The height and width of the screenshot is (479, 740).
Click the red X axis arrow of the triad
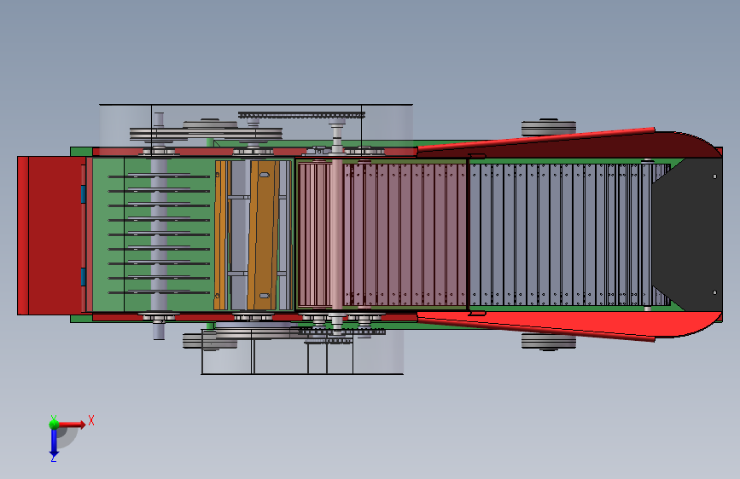tap(72, 424)
